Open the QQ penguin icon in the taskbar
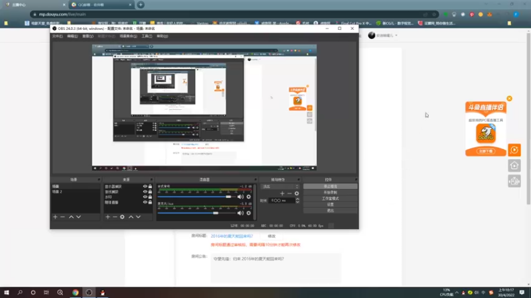Viewport: 531px width, 298px height. 102,292
